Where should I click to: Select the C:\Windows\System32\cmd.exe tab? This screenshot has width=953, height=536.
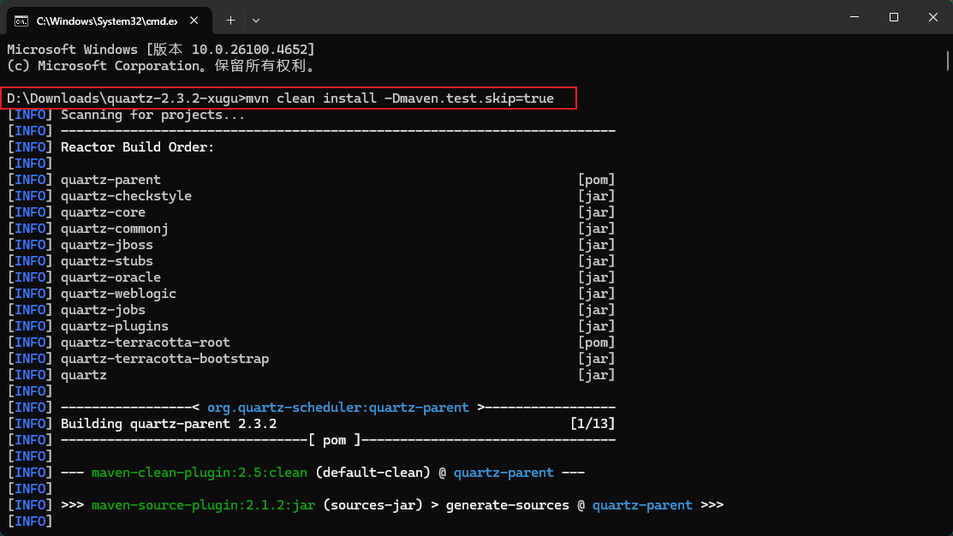click(103, 19)
